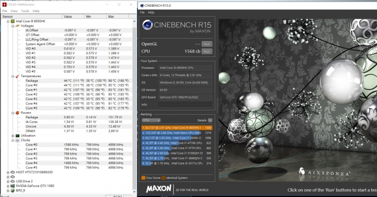The width and height of the screenshot is (377, 197).
Task: Click the Info input field
Action: 185,105
